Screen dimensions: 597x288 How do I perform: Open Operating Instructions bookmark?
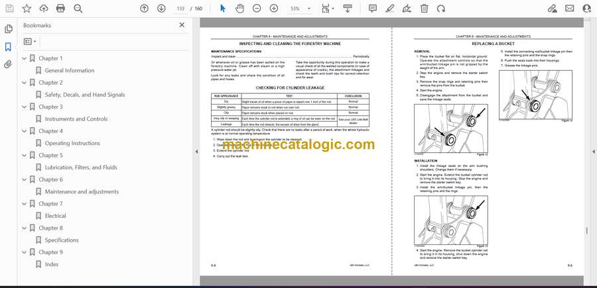coord(72,143)
